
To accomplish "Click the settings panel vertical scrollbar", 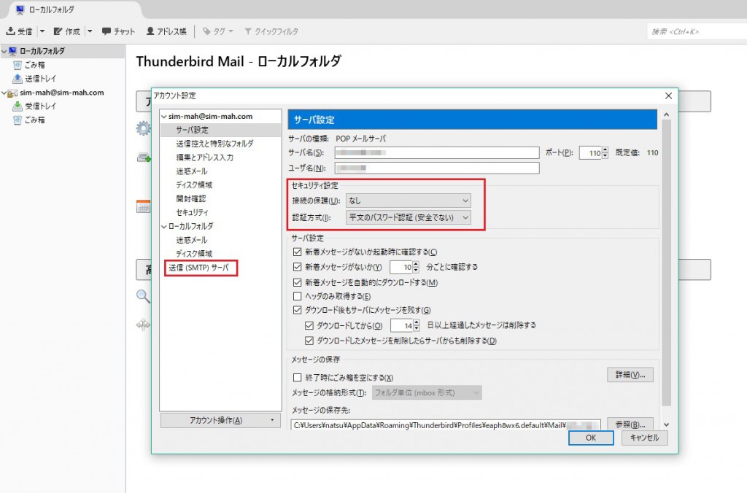I will 666,263.
